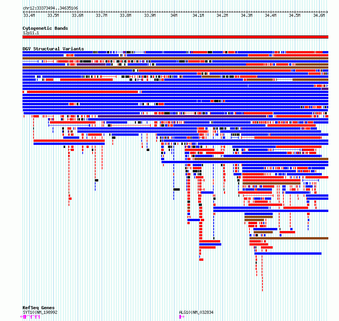Click the magenta SYT10 gene glyph
Screen dimensions: 339x321
click(30, 317)
